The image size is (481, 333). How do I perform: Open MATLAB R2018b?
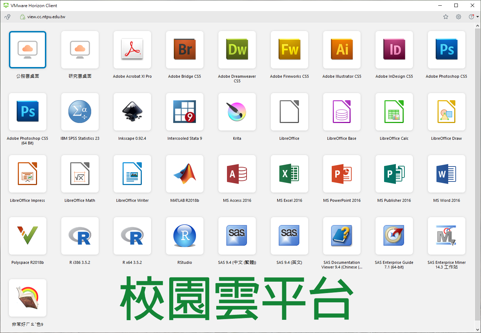pyautogui.click(x=185, y=174)
